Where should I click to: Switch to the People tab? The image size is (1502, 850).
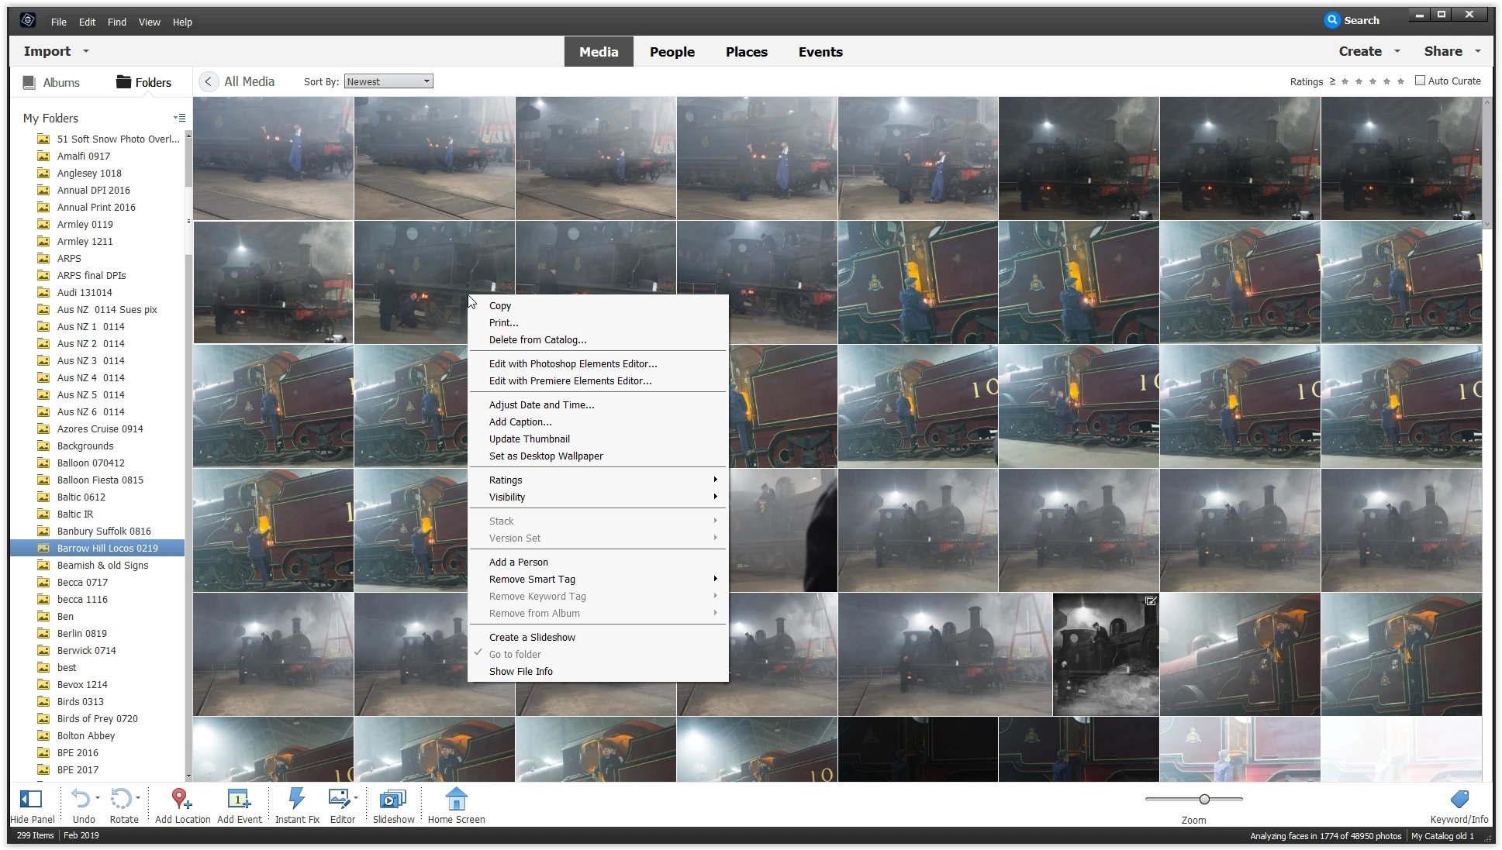[672, 52]
